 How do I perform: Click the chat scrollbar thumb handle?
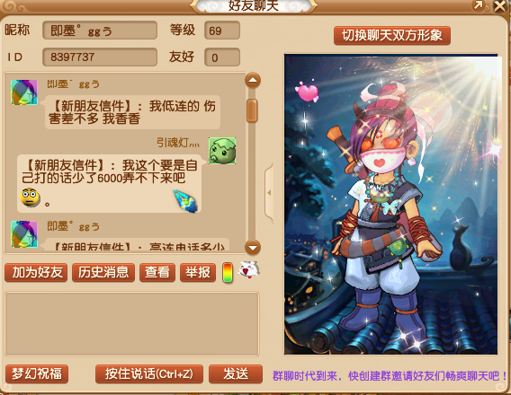[252, 110]
